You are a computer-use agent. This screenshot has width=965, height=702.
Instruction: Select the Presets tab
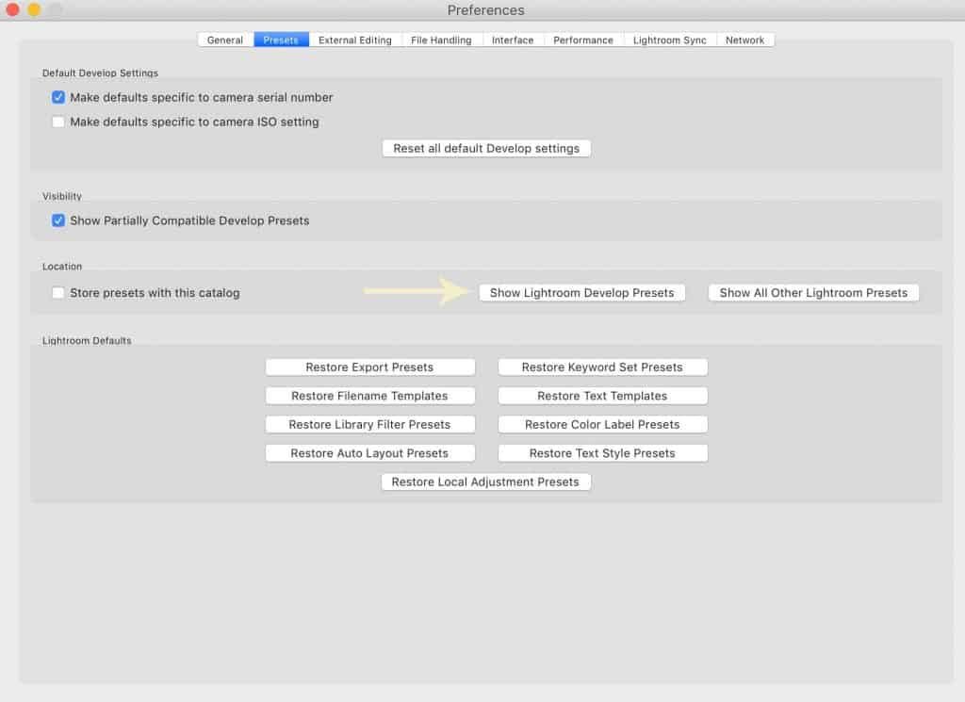pos(281,40)
